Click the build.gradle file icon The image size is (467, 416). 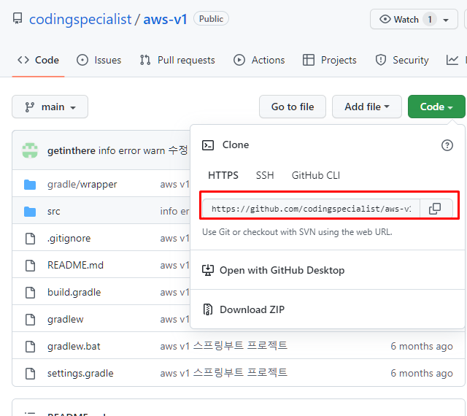30,293
